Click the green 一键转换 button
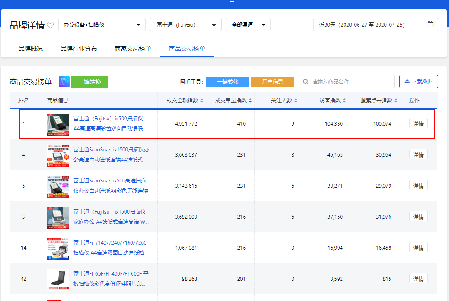 click(90, 82)
